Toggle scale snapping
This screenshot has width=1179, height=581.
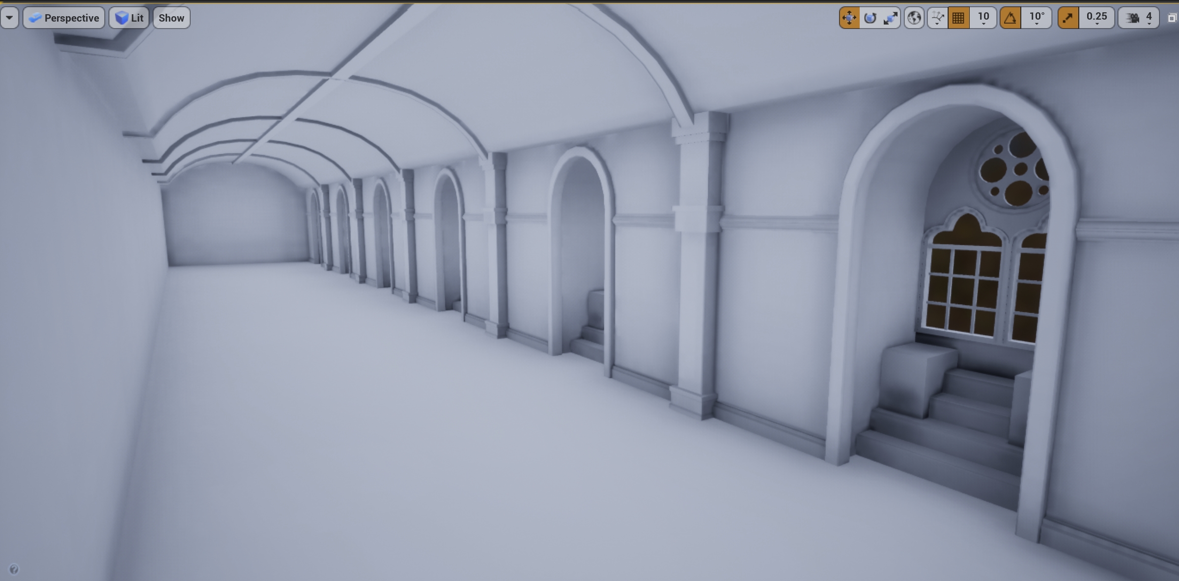(1068, 18)
